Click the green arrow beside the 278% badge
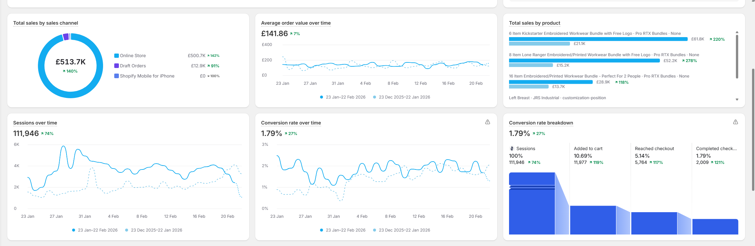 point(683,61)
